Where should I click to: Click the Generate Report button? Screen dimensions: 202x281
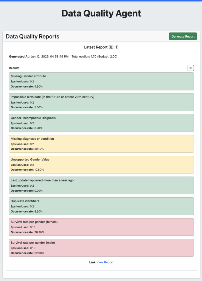click(183, 36)
